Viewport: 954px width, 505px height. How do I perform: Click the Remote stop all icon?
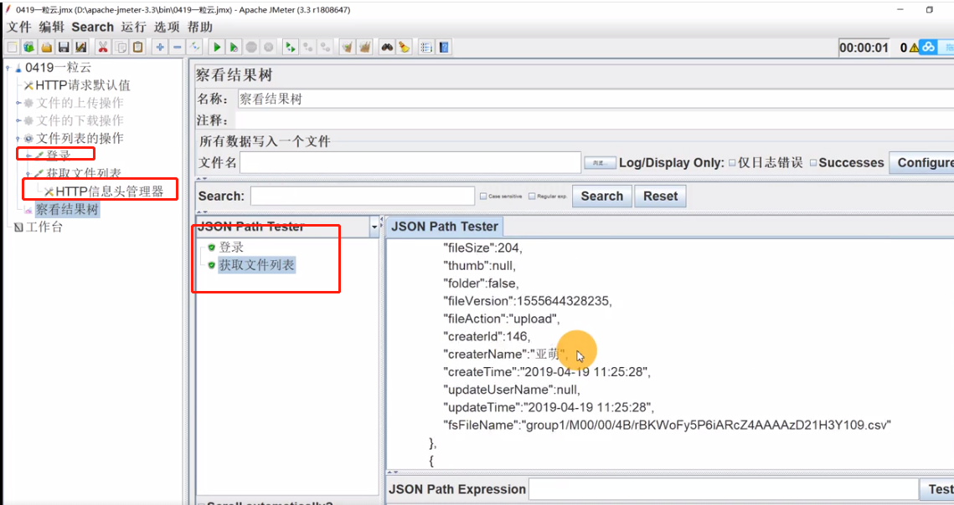308,47
